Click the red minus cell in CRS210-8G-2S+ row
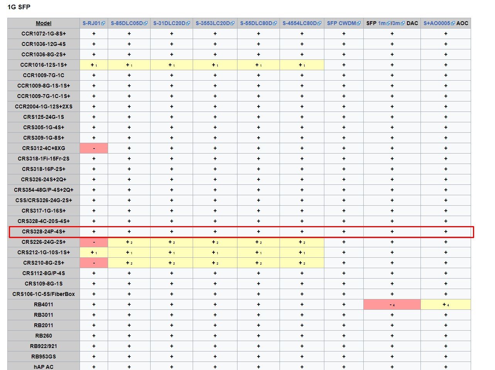This screenshot has height=370, width=495. [x=94, y=263]
